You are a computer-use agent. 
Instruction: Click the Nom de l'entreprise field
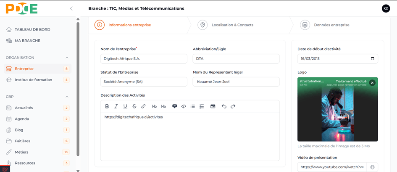pos(144,59)
